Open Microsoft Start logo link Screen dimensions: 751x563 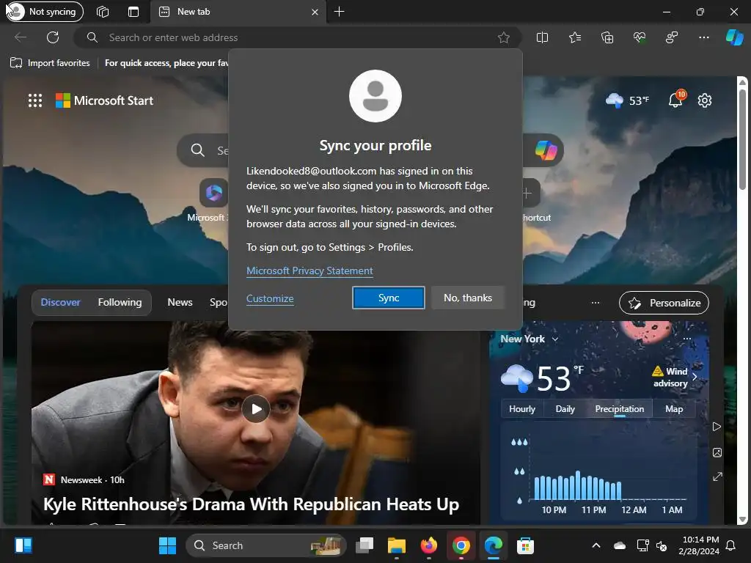click(104, 100)
